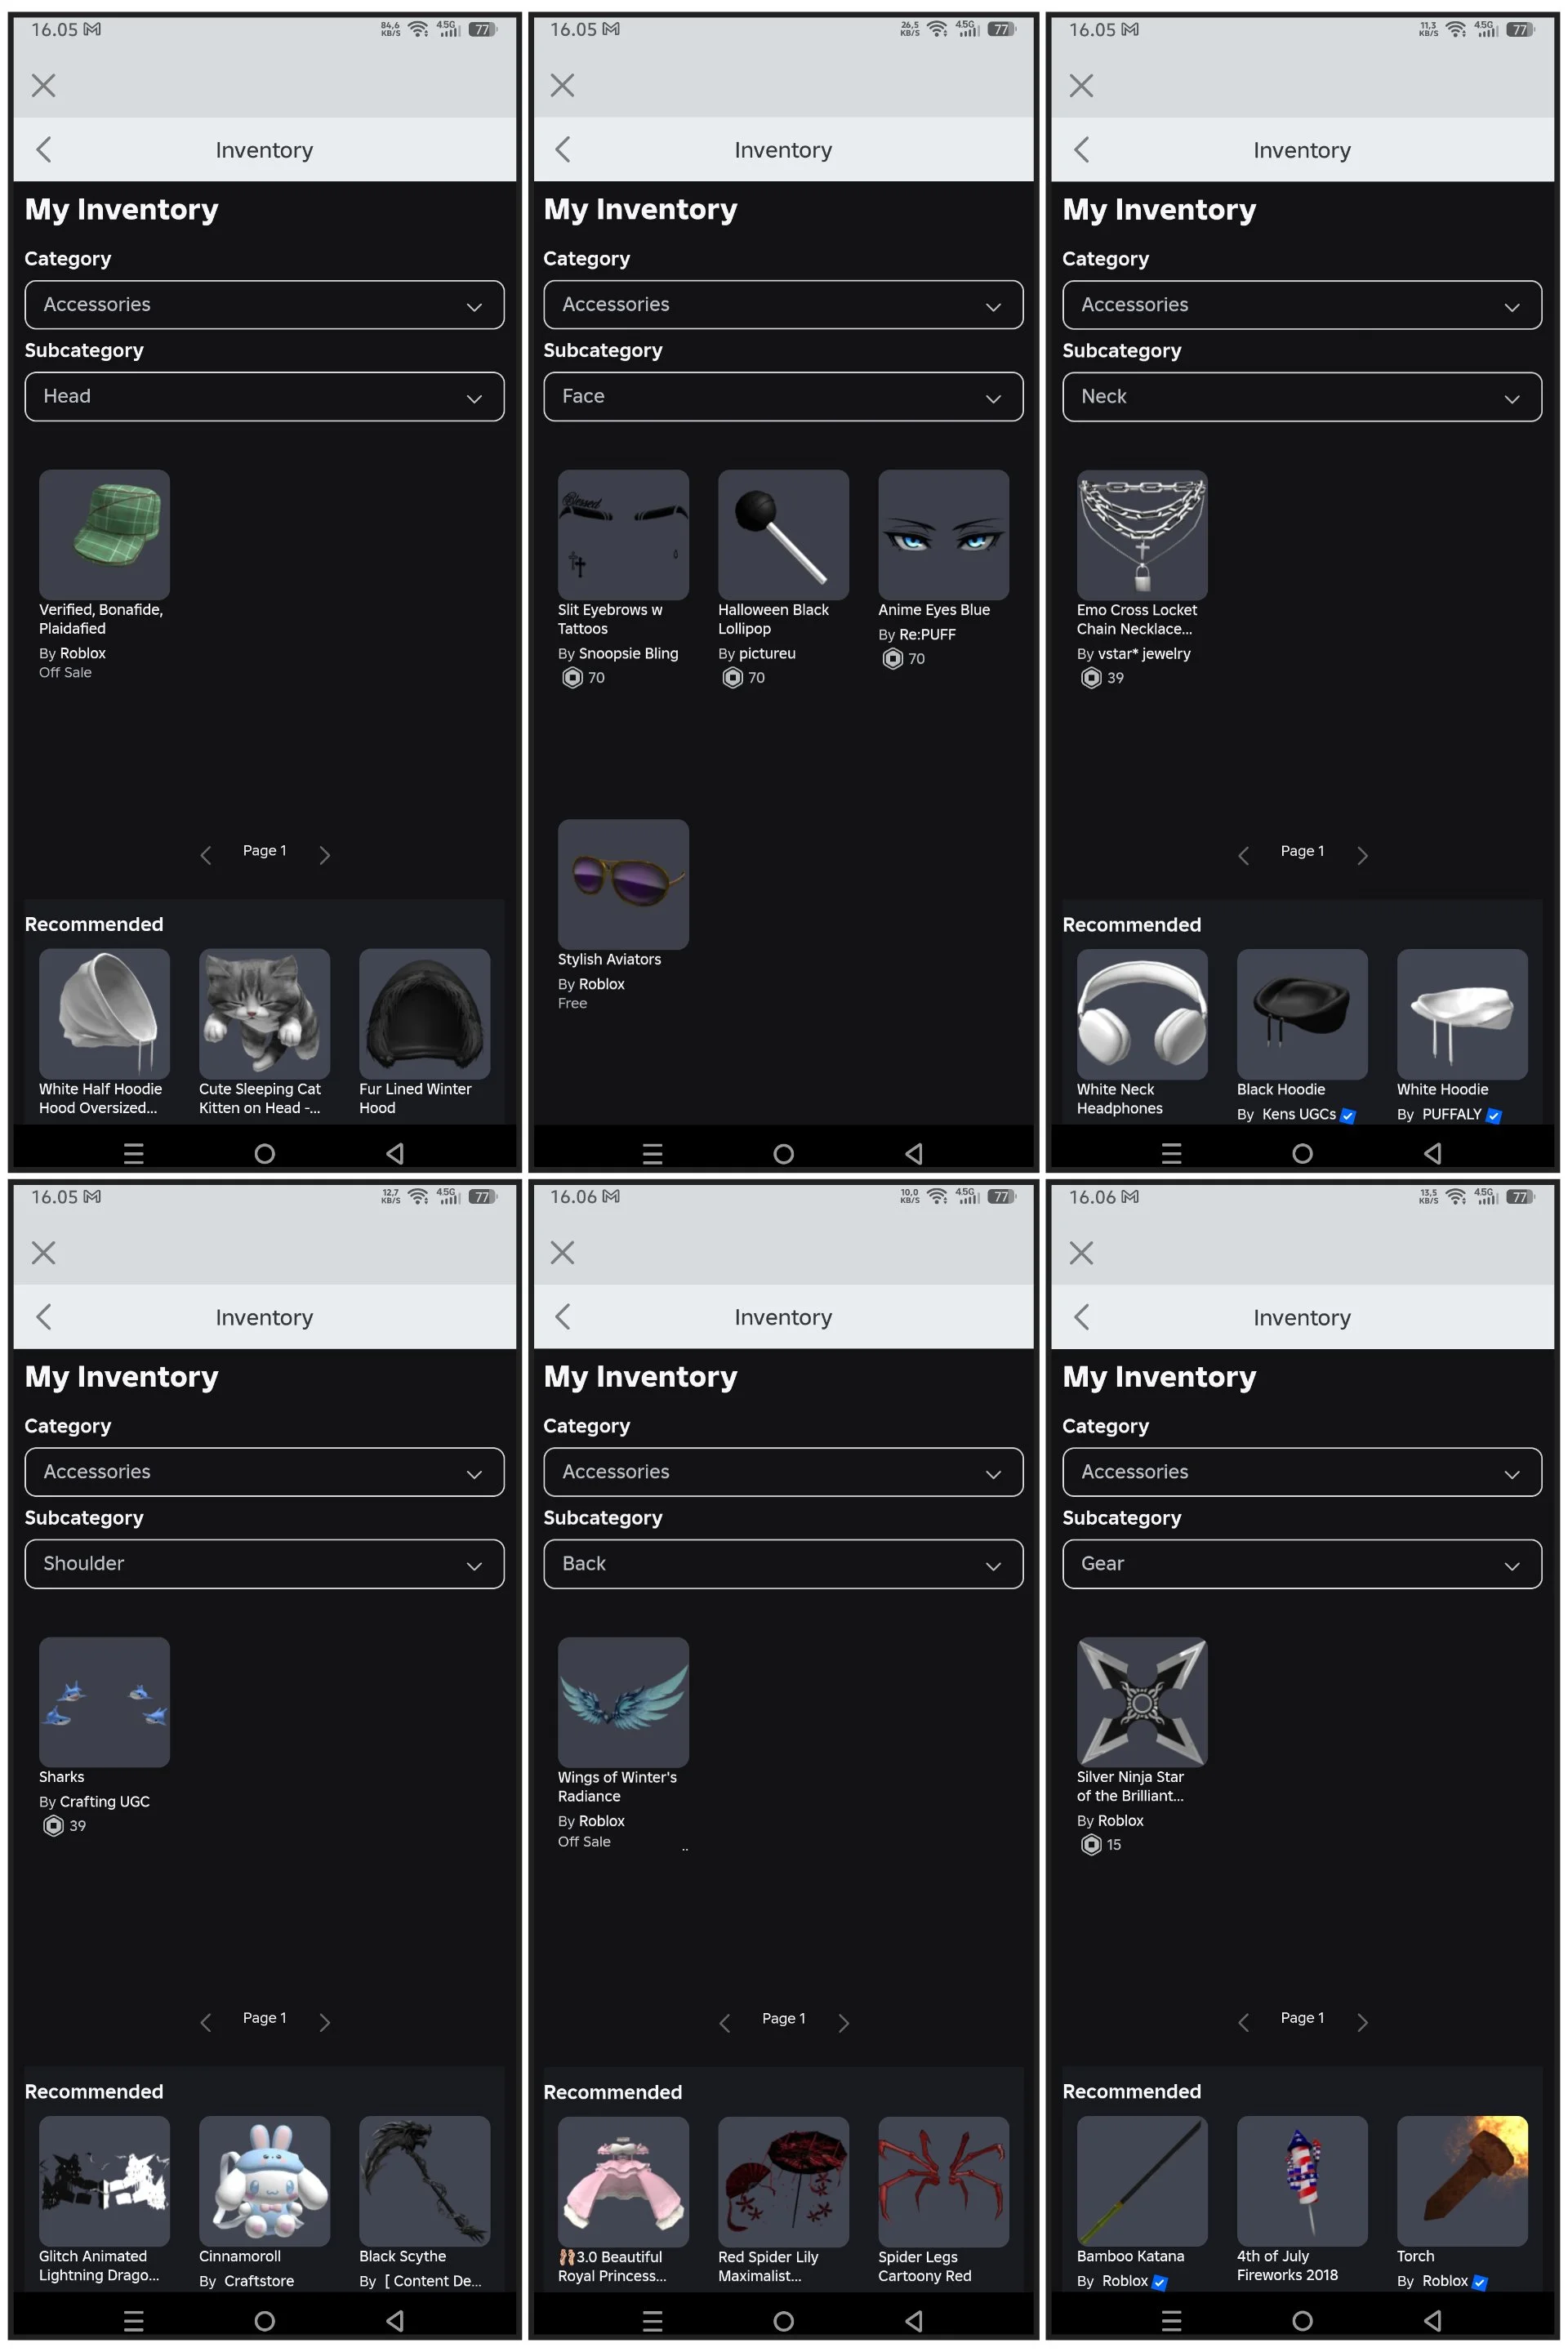The image size is (1568, 2352).
Task: Go to previous page in Gear inventory
Action: (x=1243, y=2022)
